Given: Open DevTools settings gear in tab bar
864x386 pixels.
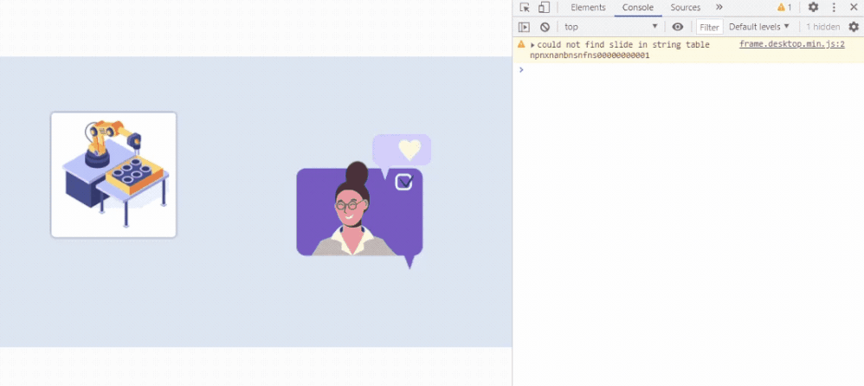Looking at the screenshot, I should [x=813, y=8].
